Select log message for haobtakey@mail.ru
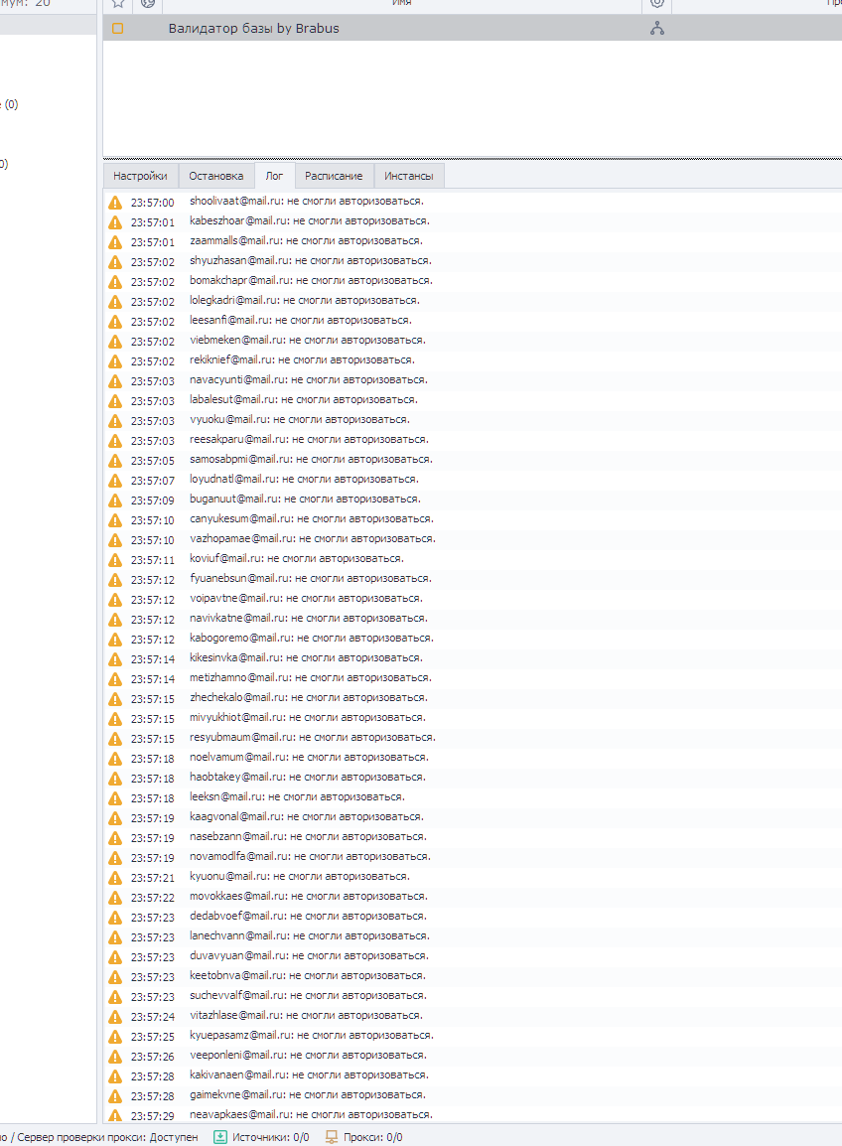The image size is (842, 1146). tap(307, 777)
